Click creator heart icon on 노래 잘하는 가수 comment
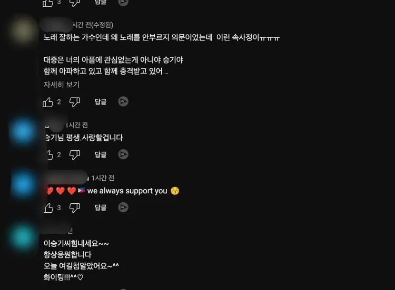The height and width of the screenshot is (290, 395). tap(123, 101)
